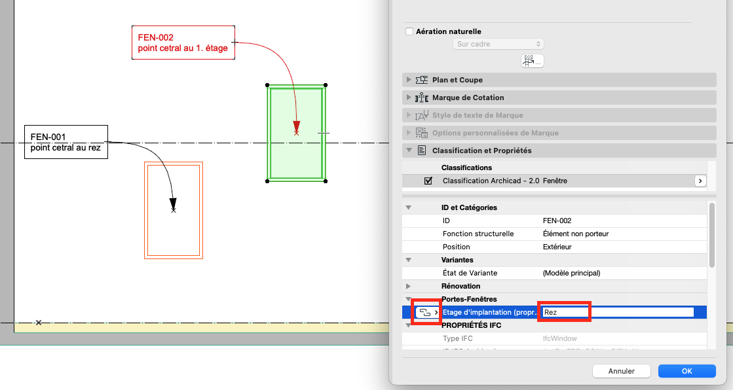The height and width of the screenshot is (390, 733).
Task: Select the Etage d'implantation property row
Action: 554,312
